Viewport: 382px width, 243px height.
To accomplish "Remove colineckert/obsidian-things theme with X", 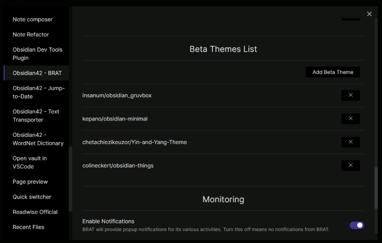I will tap(350, 166).
